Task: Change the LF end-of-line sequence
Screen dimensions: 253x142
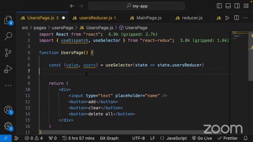Action: (153, 138)
